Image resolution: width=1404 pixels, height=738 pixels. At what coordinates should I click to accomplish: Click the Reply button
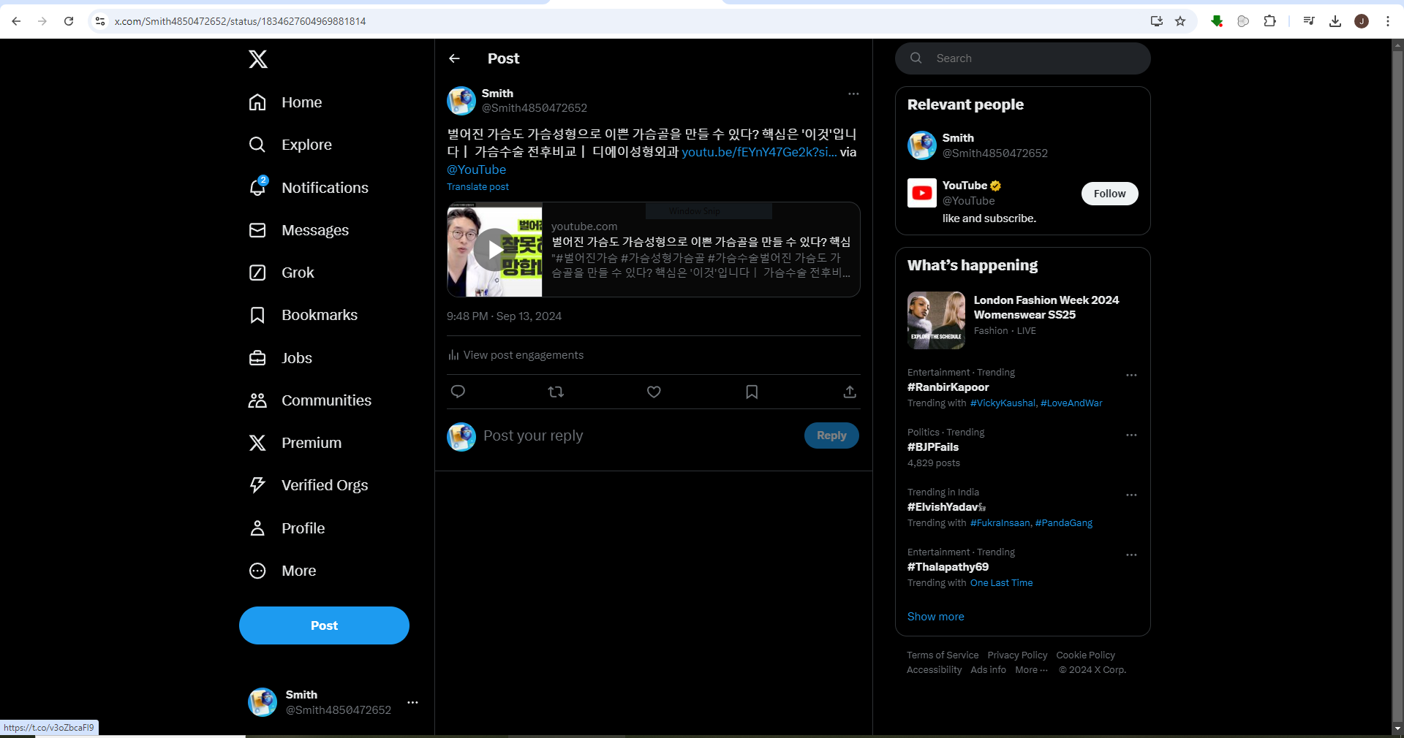tap(831, 435)
